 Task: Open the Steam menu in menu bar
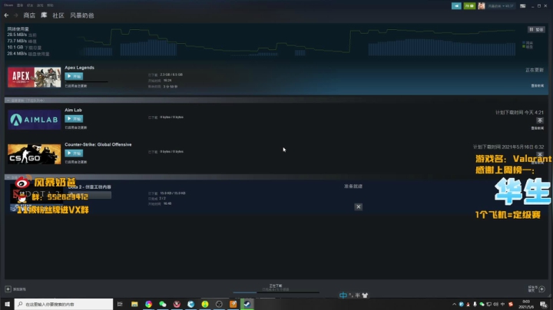[8, 5]
